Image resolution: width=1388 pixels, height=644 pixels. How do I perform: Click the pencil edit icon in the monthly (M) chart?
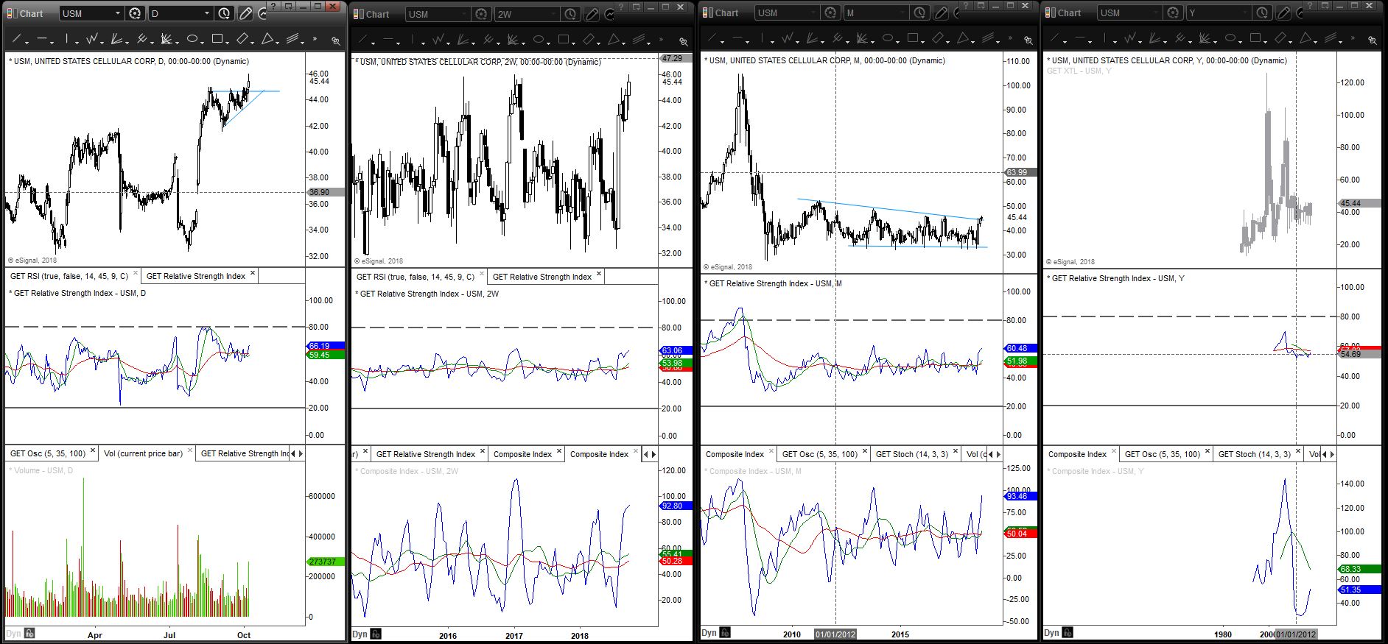pos(941,13)
